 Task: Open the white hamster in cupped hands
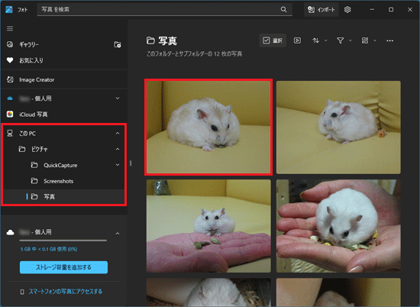(x=338, y=226)
